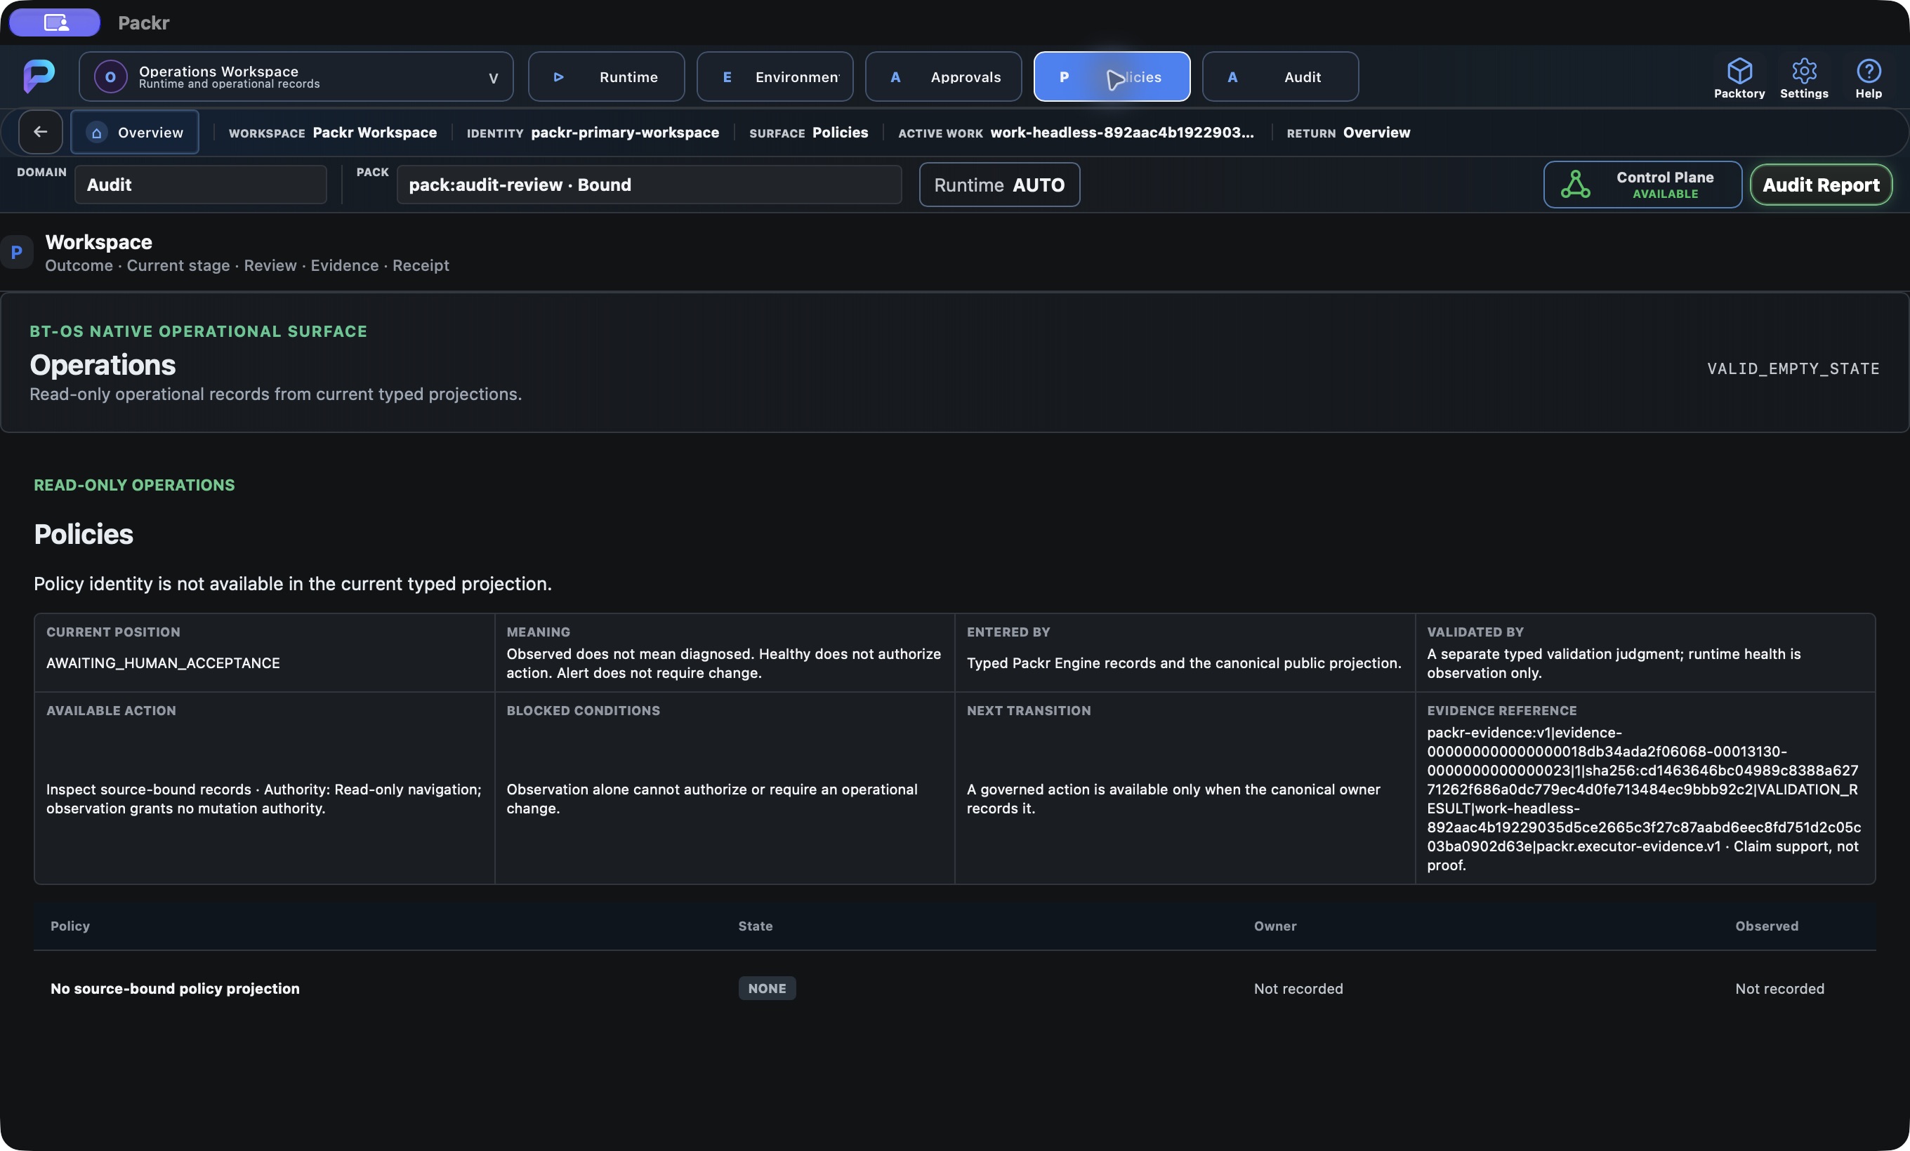Click the BT-OS NATIVE OPERATIONAL SURFACE label
The image size is (1910, 1151).
[x=199, y=331]
